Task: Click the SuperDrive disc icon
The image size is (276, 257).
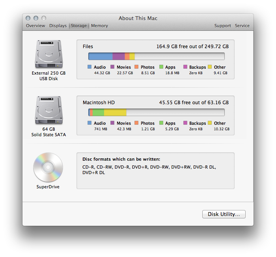Action: click(x=48, y=167)
